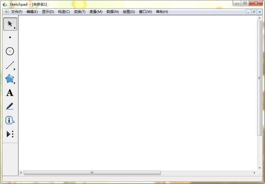Pick the Polygon tool

(10, 79)
